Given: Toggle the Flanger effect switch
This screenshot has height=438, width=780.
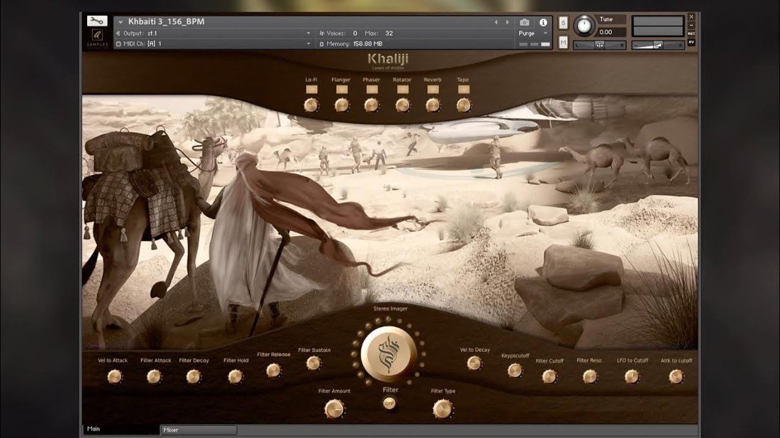Looking at the screenshot, I should point(342,89).
